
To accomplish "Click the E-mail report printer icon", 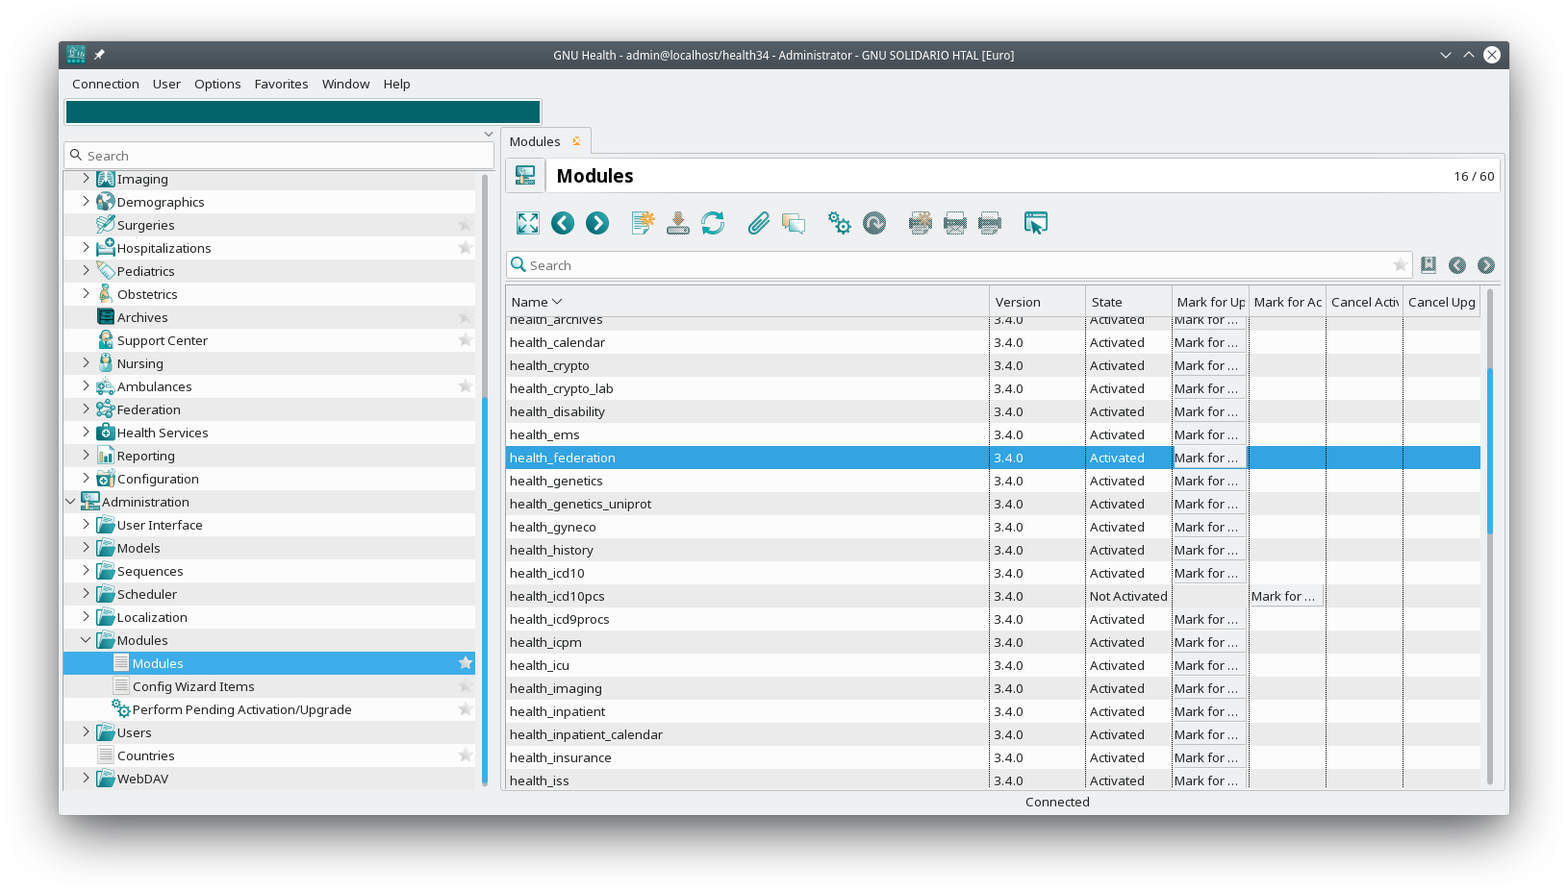I will pyautogui.click(x=921, y=223).
